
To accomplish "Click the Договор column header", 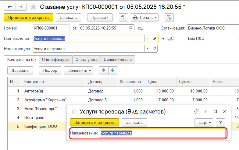I will click(x=102, y=82).
